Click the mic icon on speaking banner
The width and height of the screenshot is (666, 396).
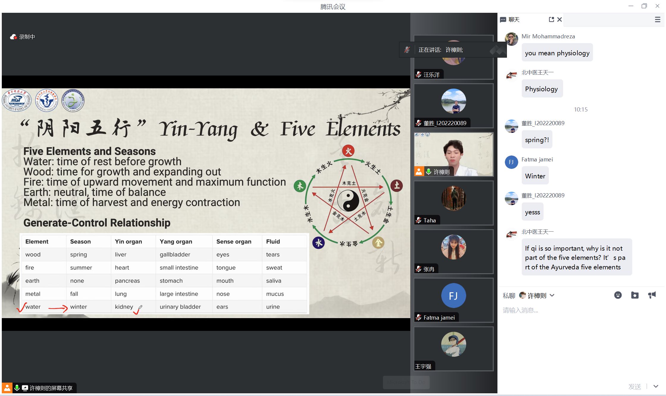click(407, 50)
